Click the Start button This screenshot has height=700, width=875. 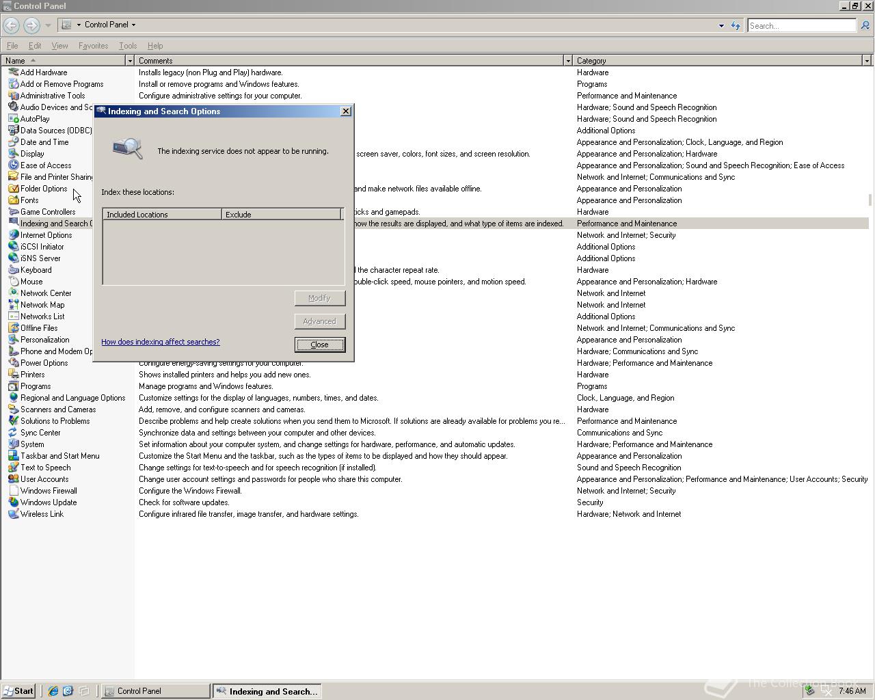pyautogui.click(x=18, y=691)
